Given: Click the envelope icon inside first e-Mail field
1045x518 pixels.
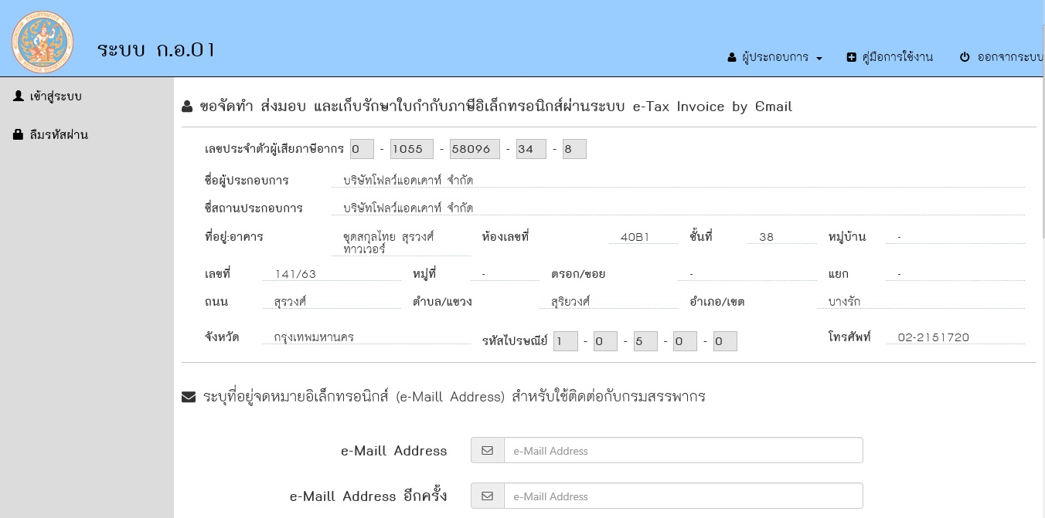Looking at the screenshot, I should click(488, 450).
